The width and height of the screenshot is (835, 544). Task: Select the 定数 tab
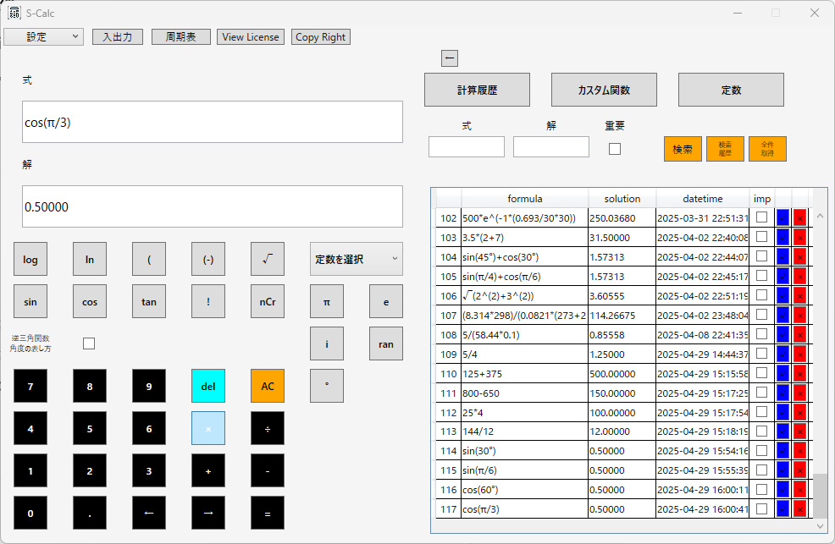[x=731, y=90]
